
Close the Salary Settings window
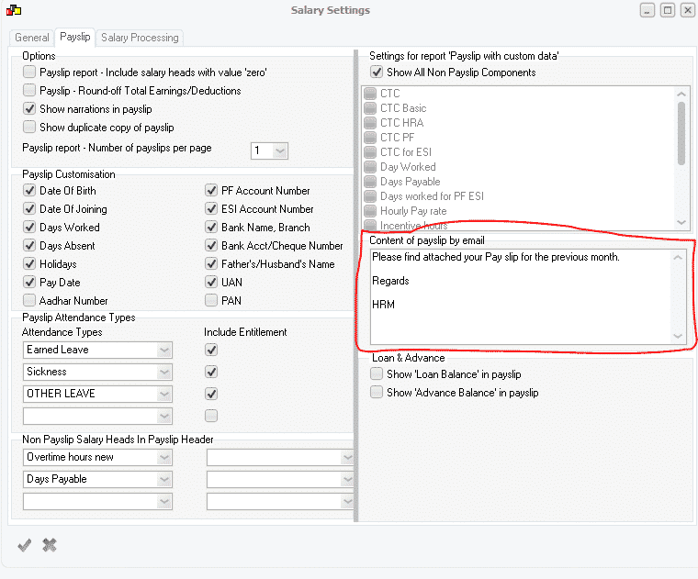(687, 10)
